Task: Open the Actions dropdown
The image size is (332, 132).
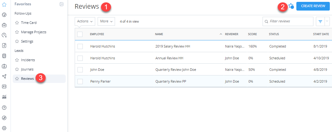Action: click(85, 21)
